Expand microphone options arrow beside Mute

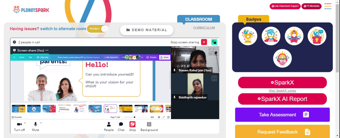pyautogui.click(x=41, y=123)
